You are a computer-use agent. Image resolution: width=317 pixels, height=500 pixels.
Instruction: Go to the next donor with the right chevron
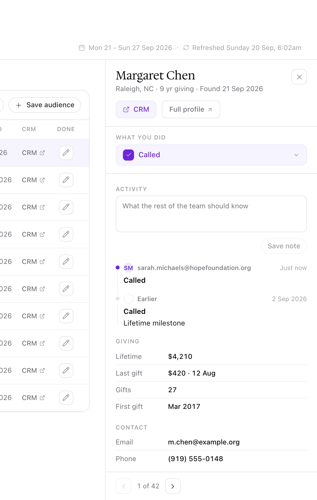[173, 486]
